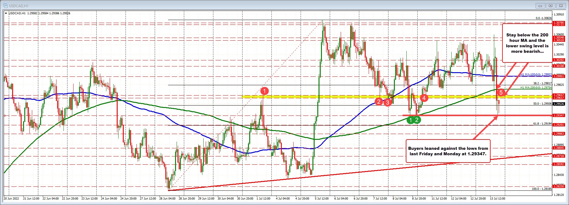
Task: Click the 100.0 - 1.28185 Fibonacci label
Action: point(541,189)
